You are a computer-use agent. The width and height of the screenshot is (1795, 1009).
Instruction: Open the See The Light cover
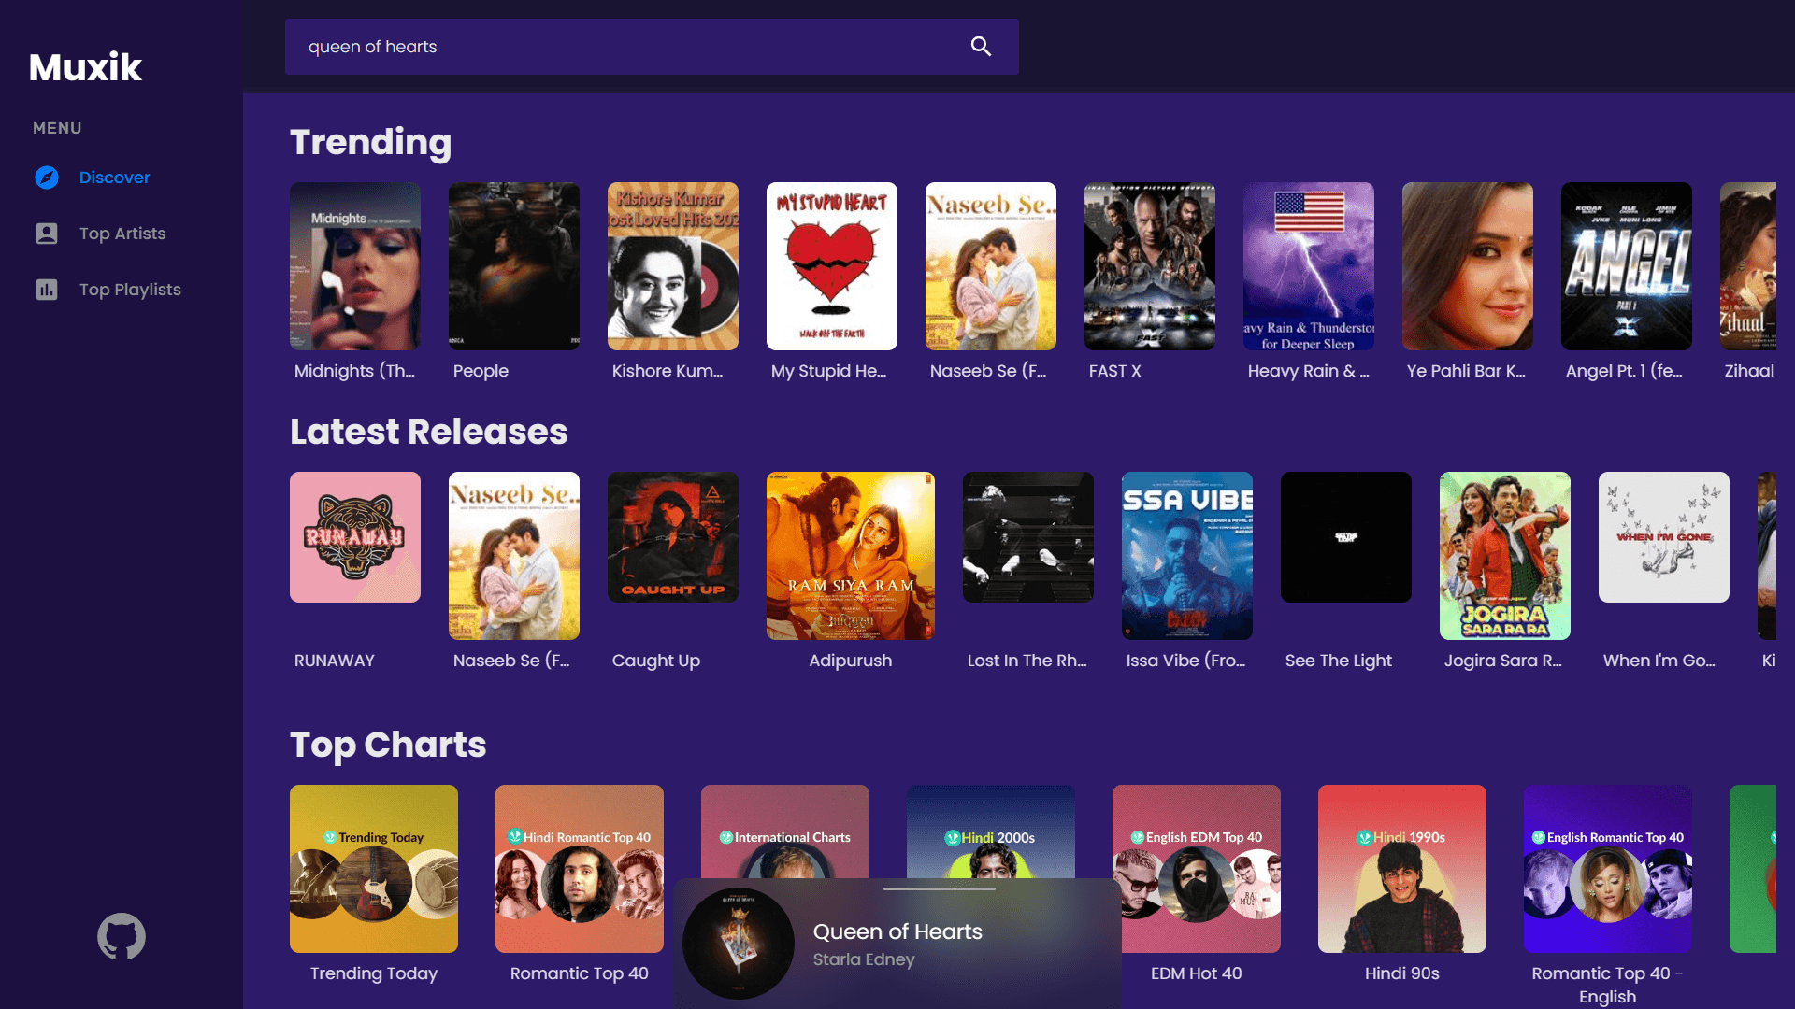click(x=1346, y=537)
